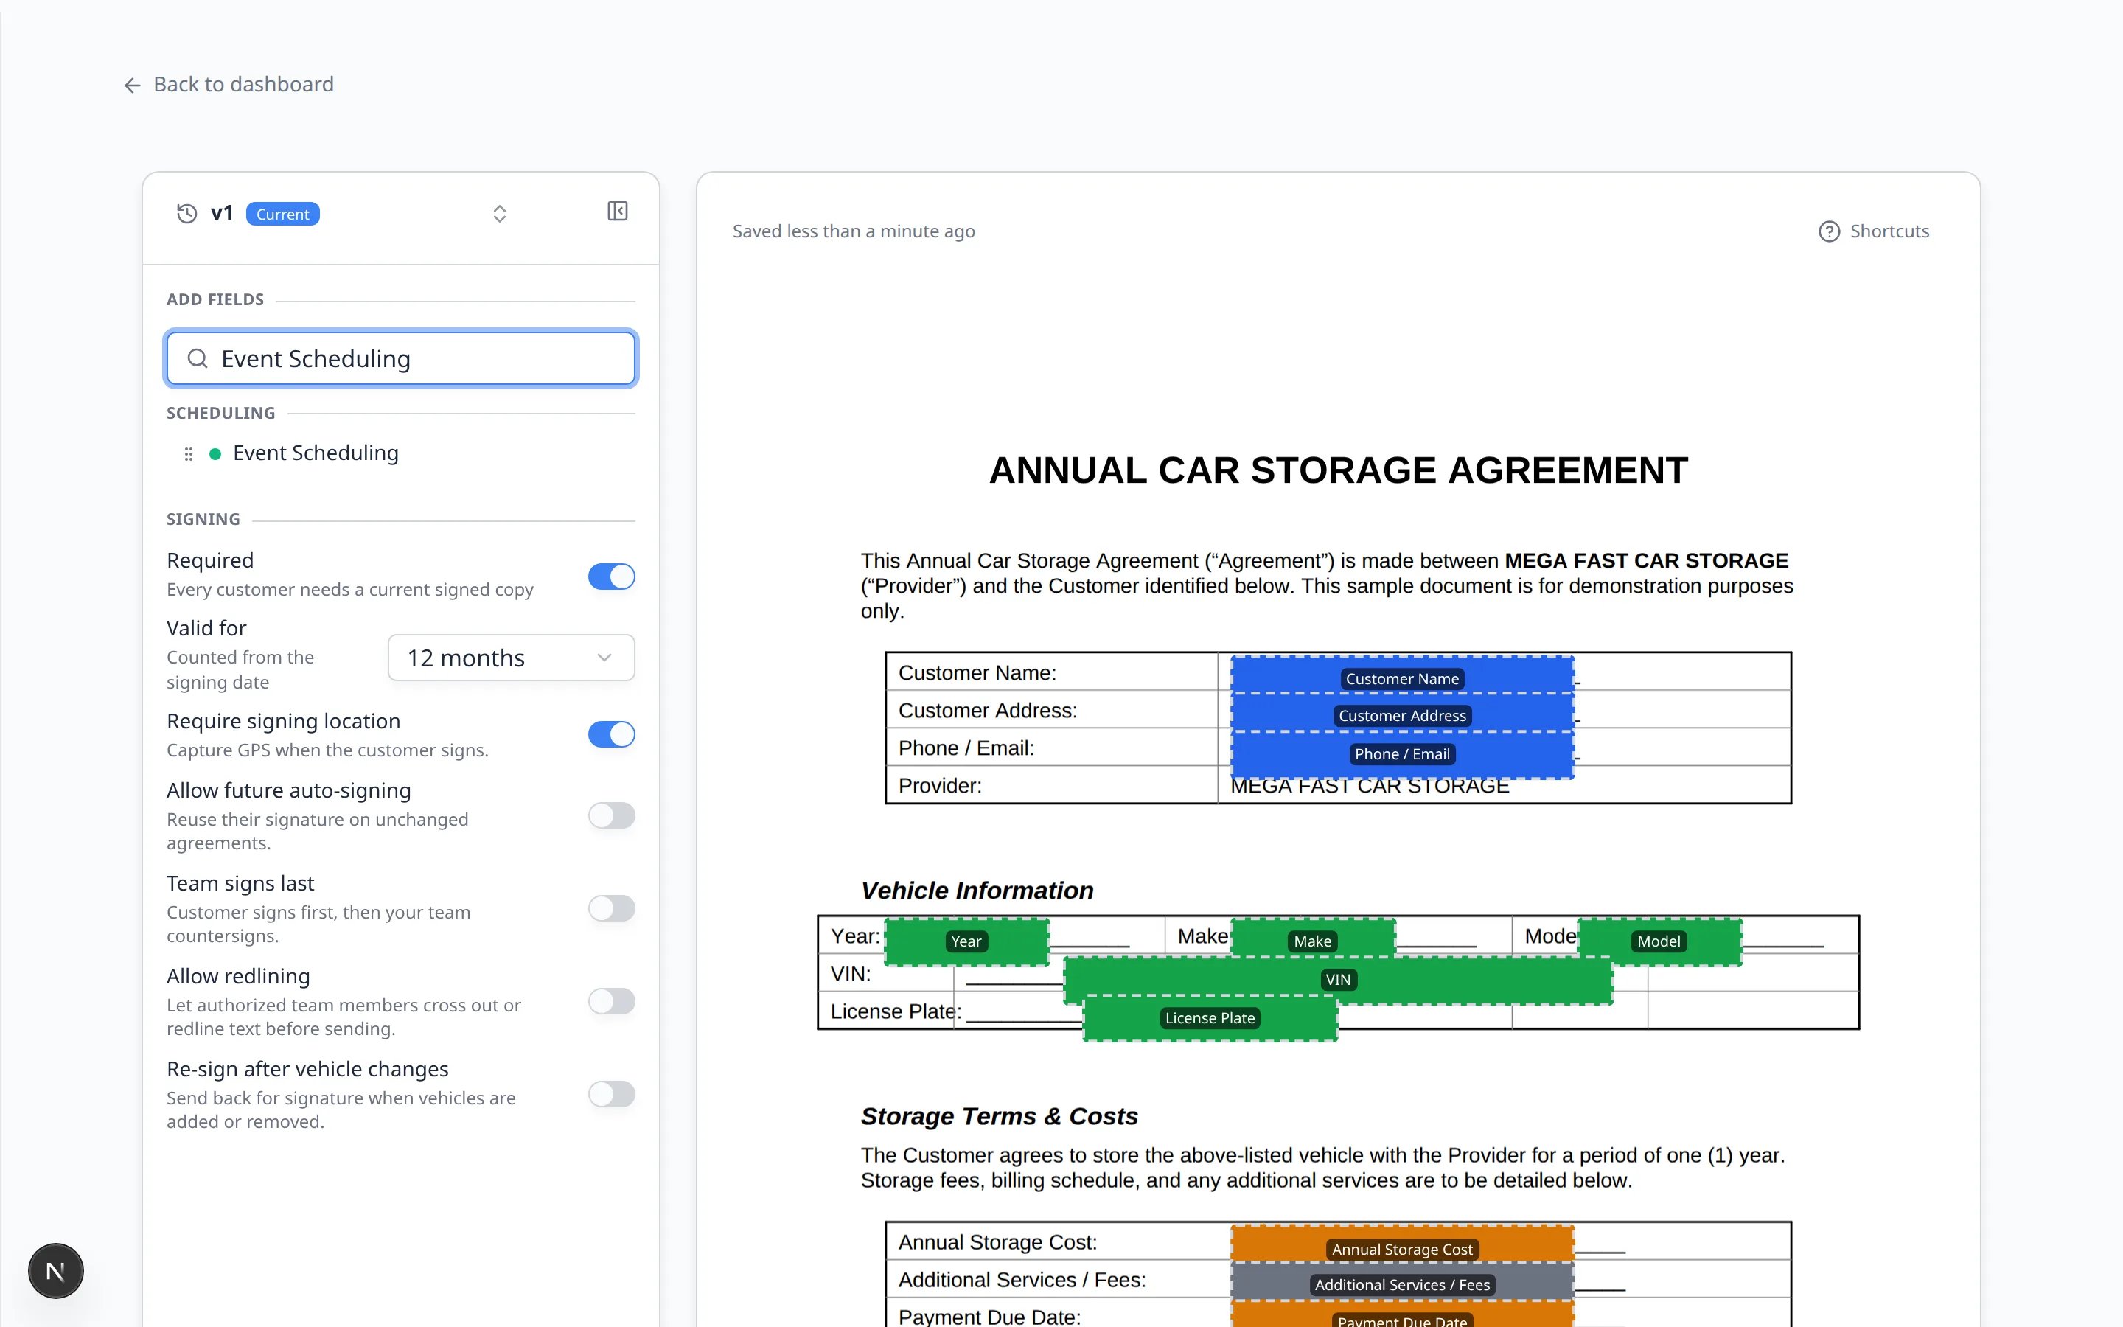Enable Re-sign after vehicle changes

click(x=611, y=1095)
